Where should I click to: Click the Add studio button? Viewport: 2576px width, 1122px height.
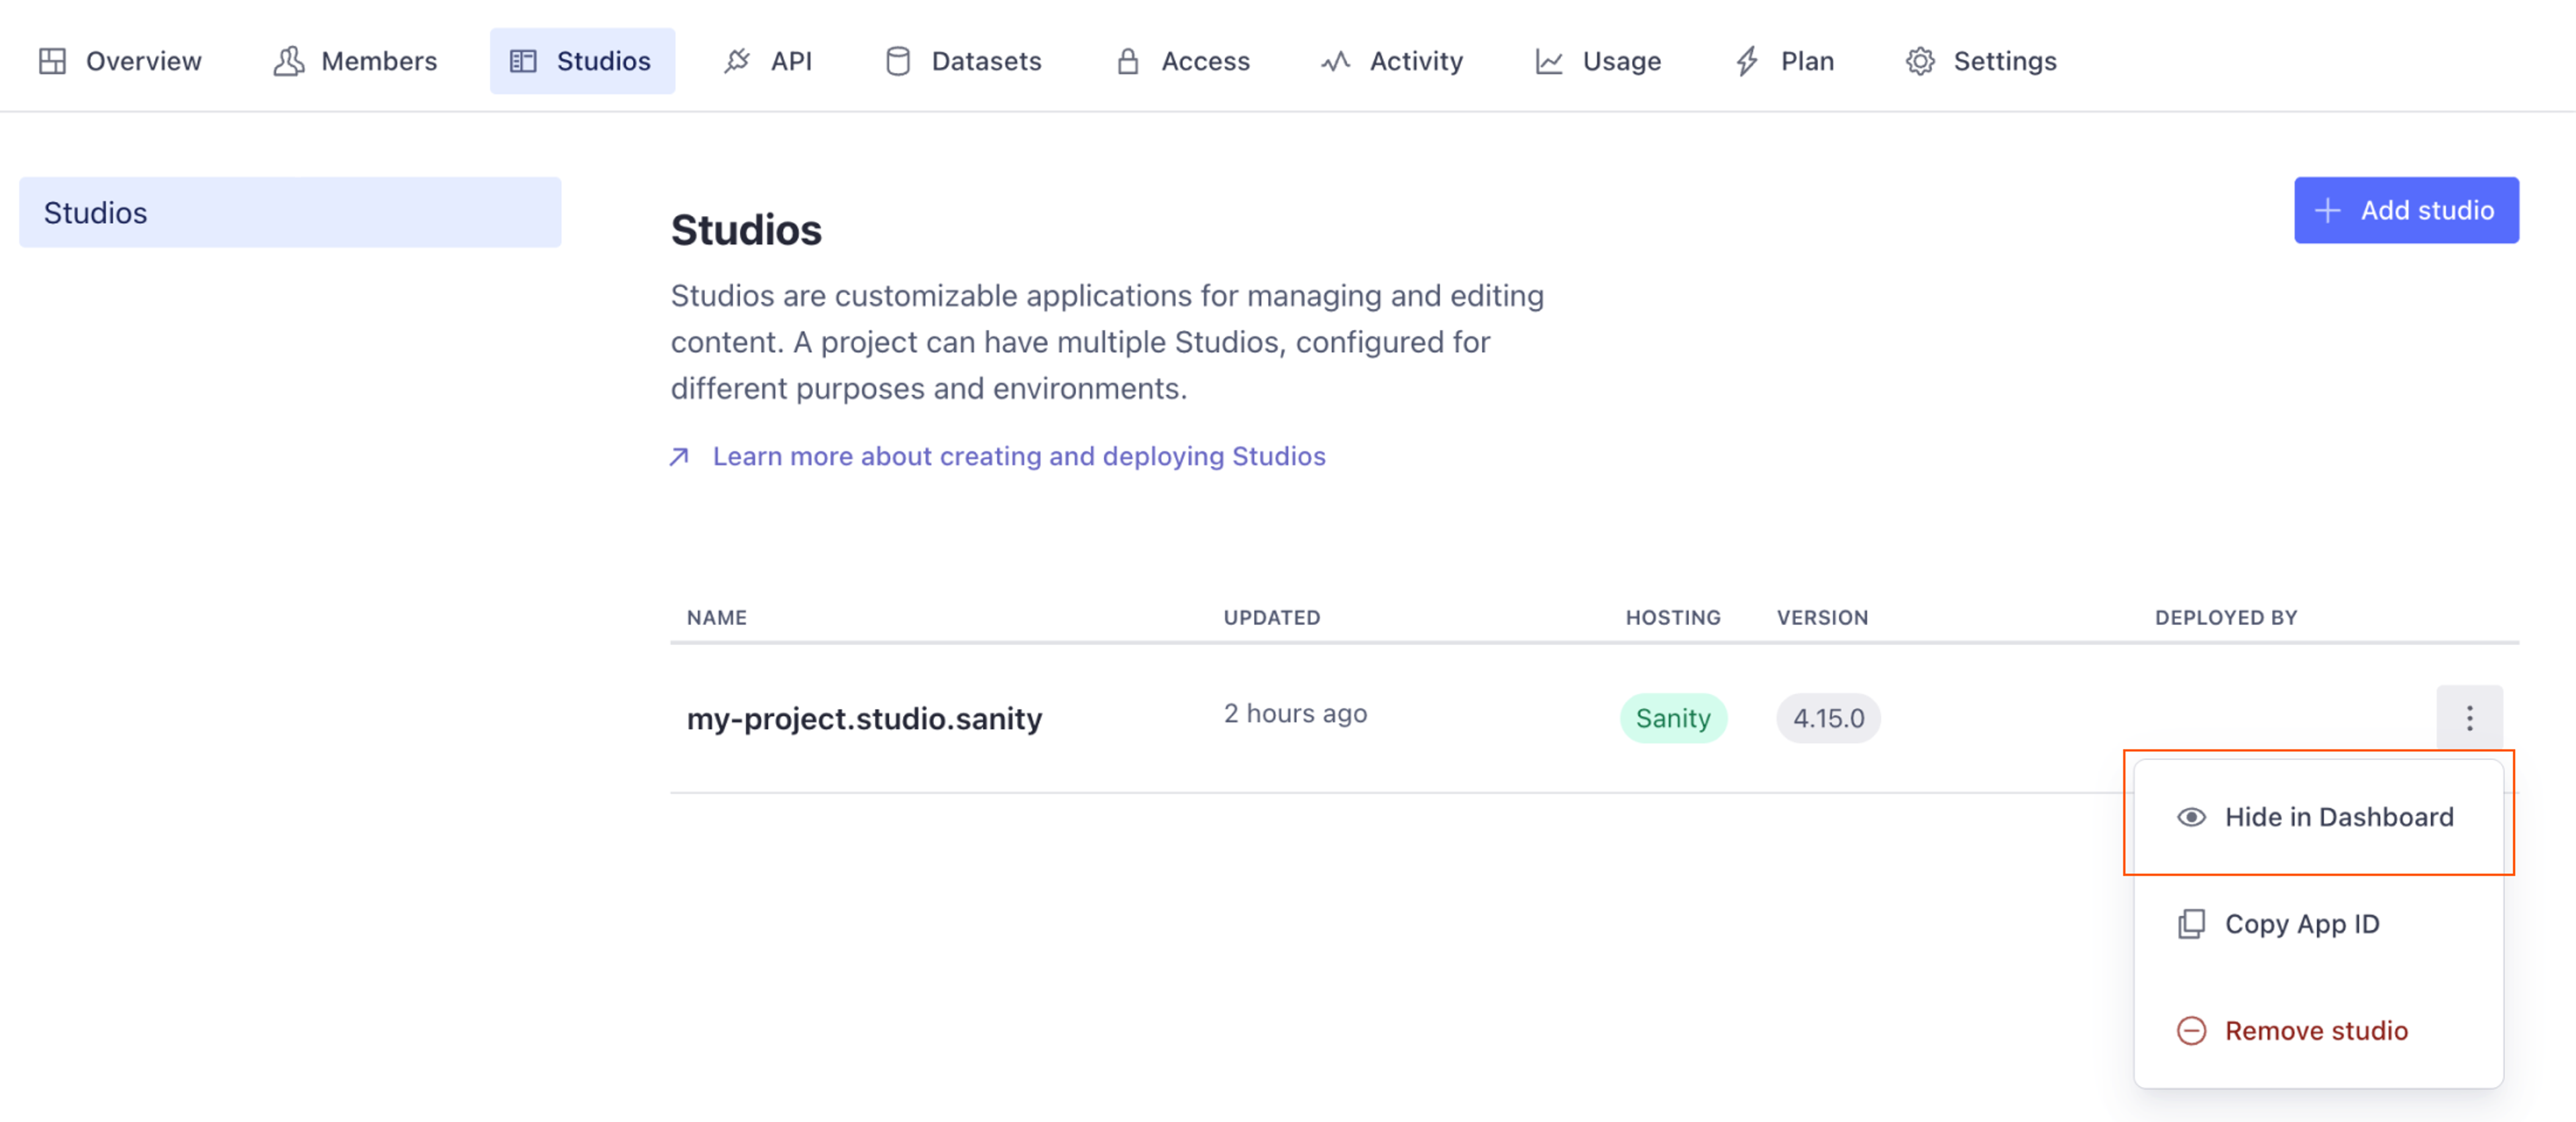(x=2406, y=210)
